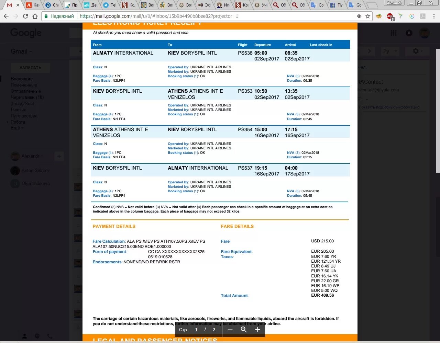Open chat with Olga Sidorova
Viewport: 440px width, 343px height.
pos(36,184)
